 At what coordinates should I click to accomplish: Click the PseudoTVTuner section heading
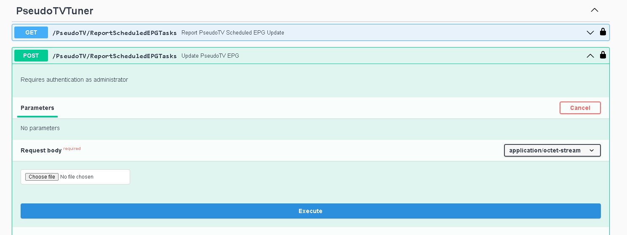pos(55,11)
